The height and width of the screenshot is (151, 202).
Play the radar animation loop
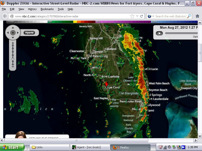[x=159, y=33]
